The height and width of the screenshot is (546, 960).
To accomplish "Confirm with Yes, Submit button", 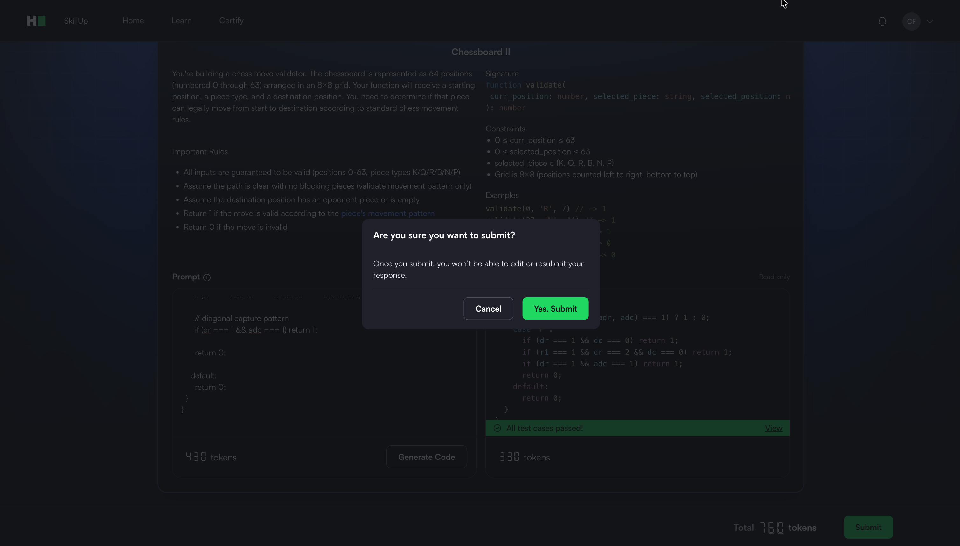I will [555, 309].
